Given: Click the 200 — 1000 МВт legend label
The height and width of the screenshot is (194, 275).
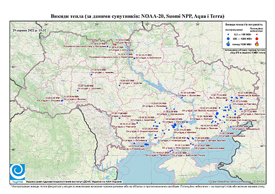Looking at the screenshot, I should 242,39.
